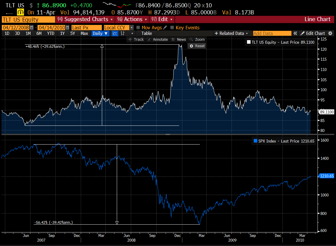Click the yellow gauge icon beside On 11-Apr
The height and width of the screenshot is (246, 336).
(21, 12)
